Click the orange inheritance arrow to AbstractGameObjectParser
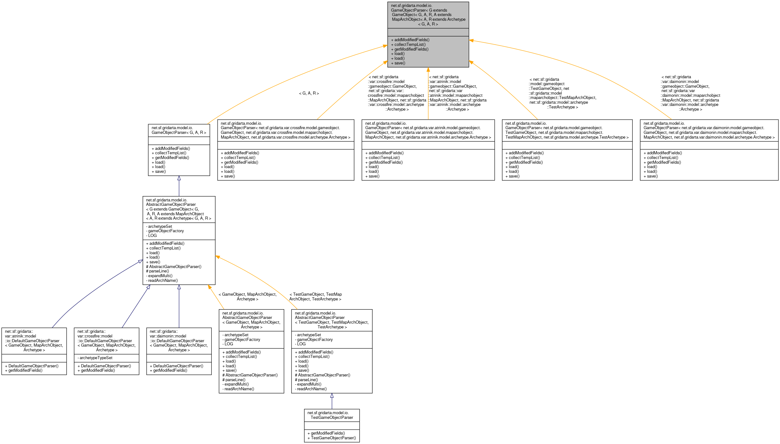 tap(217, 258)
